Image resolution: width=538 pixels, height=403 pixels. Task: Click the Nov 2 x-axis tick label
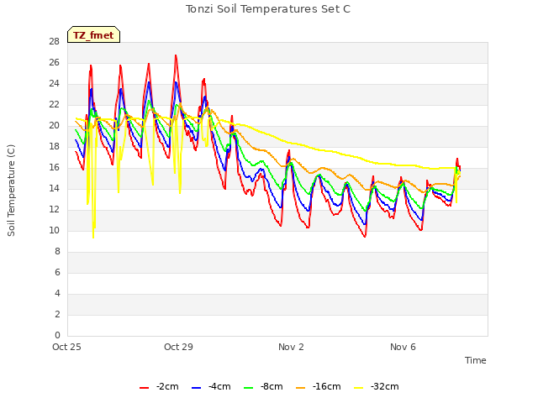291,347
